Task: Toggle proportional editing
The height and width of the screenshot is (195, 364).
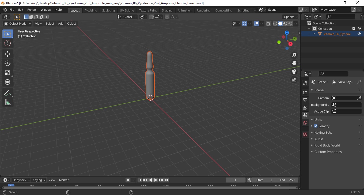Action: 167,17
